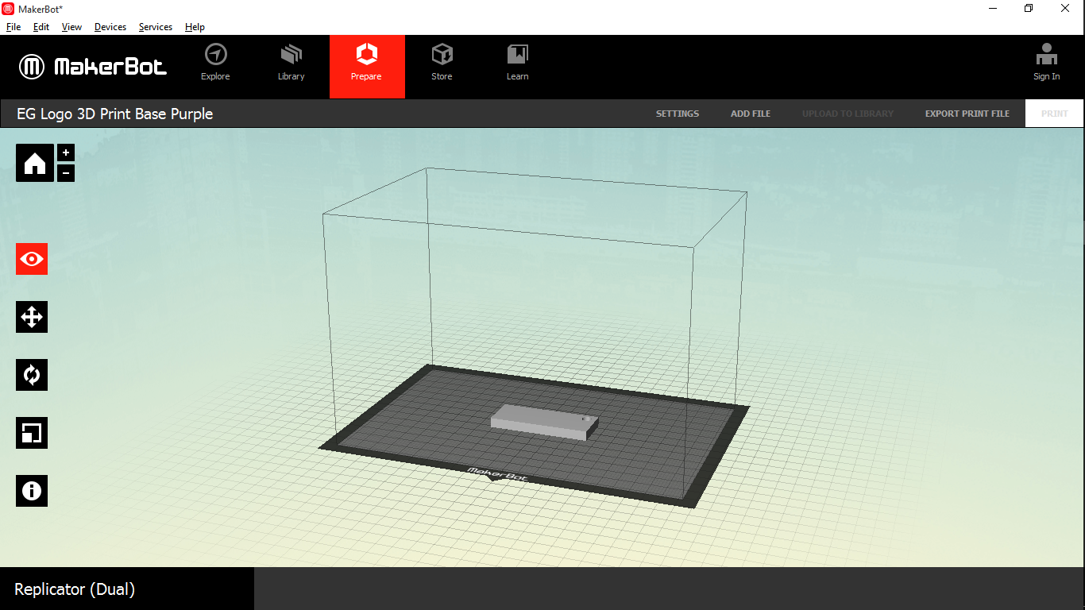1085x610 pixels.
Task: Minimize the MakerBot window
Action: pos(993,9)
